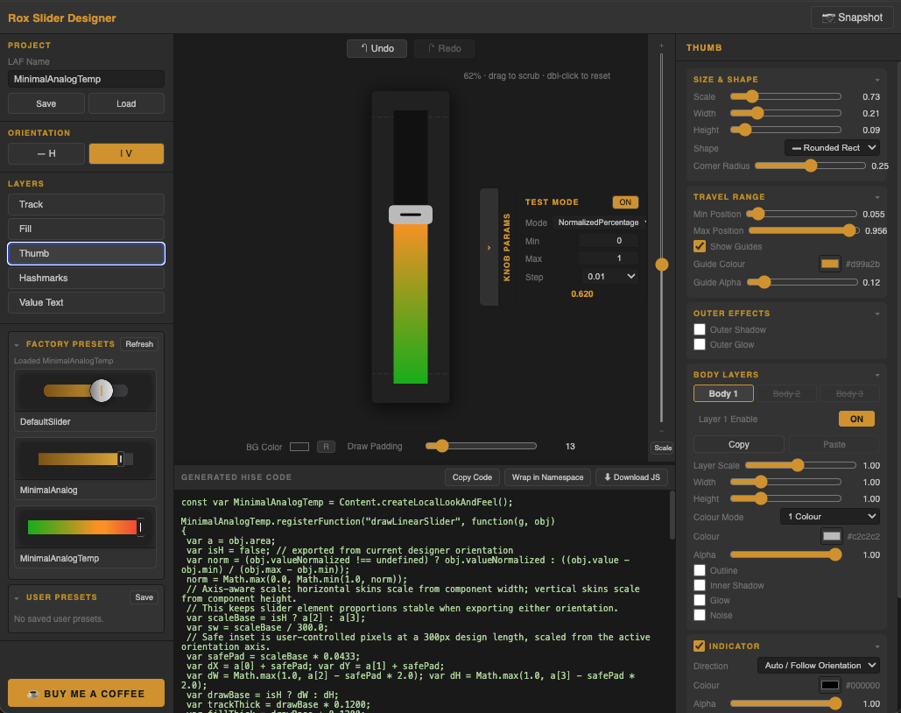Toggle Test Mode ON switch
901x713 pixels.
(625, 202)
